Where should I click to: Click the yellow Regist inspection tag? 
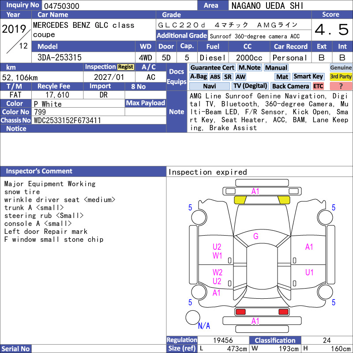(x=126, y=67)
